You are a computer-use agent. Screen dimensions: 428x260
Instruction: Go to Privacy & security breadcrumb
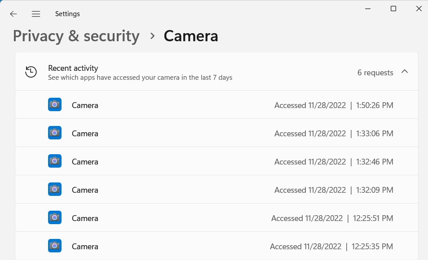point(76,36)
